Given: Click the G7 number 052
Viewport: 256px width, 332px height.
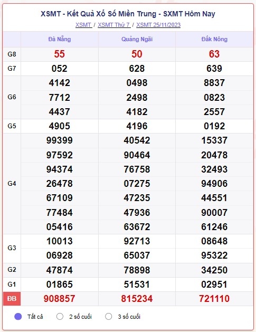Looking at the screenshot, I should pos(60,69).
